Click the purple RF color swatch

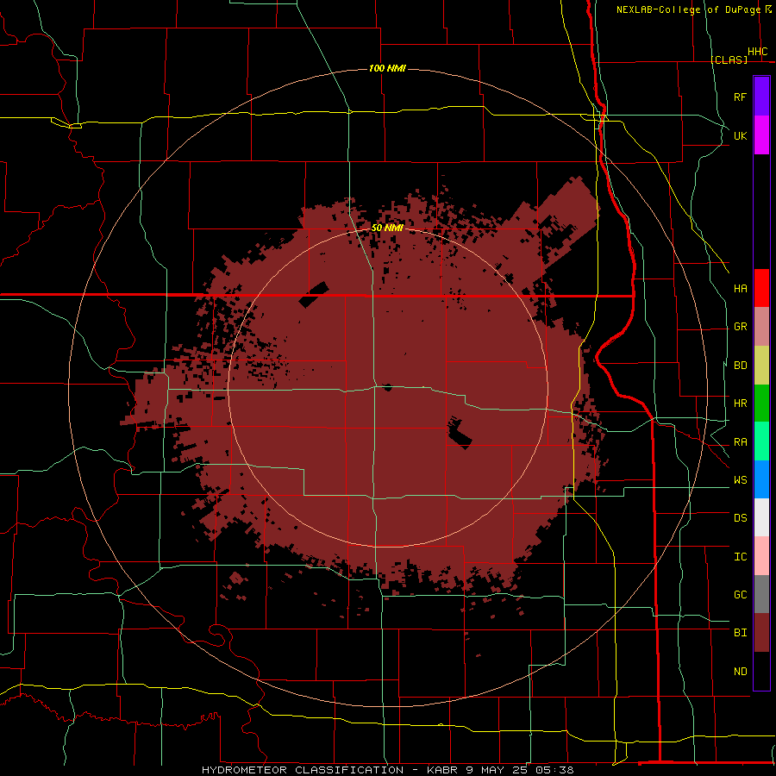(761, 97)
